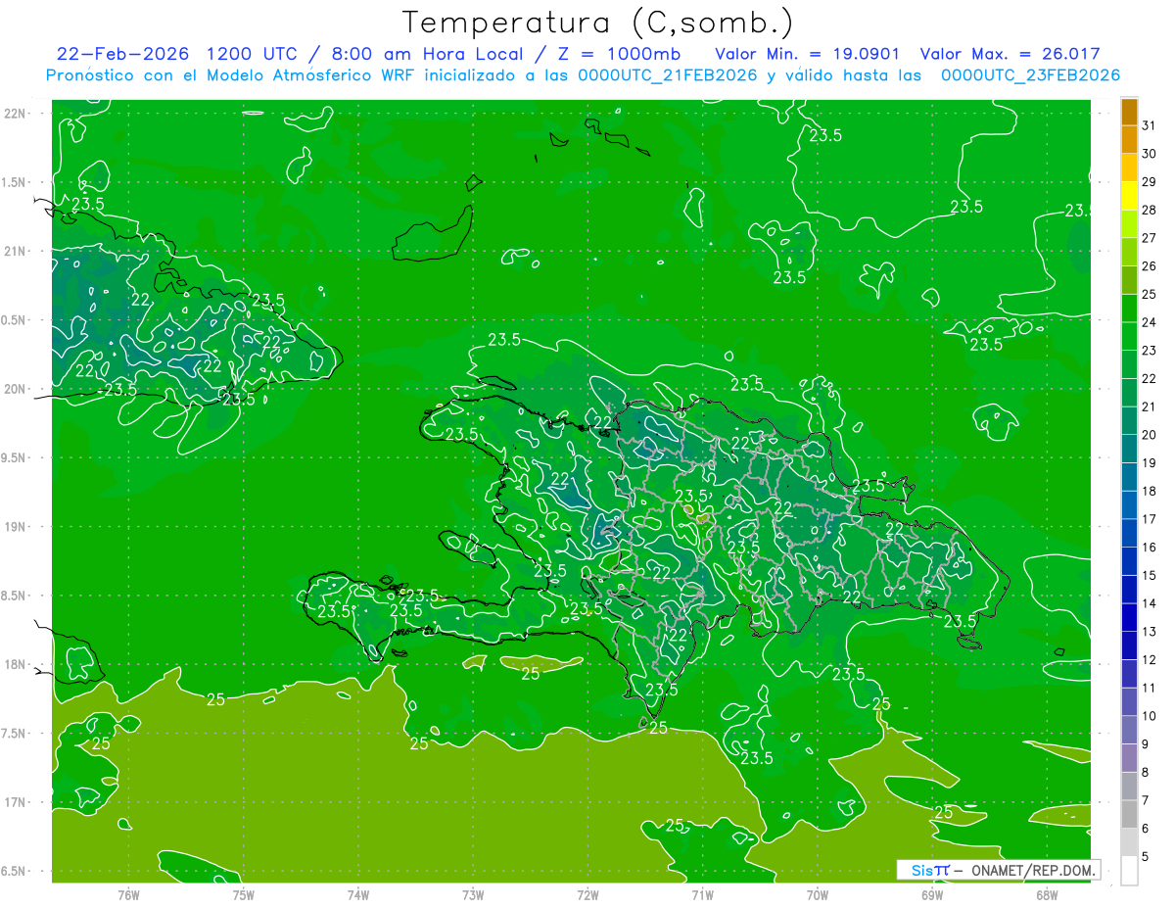Click the "76W" longitude axis label
Image resolution: width=1175 pixels, height=908 pixels.
128,895
